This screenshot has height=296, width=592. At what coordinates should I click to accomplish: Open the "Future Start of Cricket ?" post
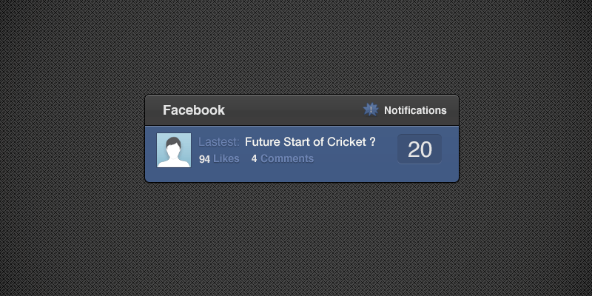309,142
